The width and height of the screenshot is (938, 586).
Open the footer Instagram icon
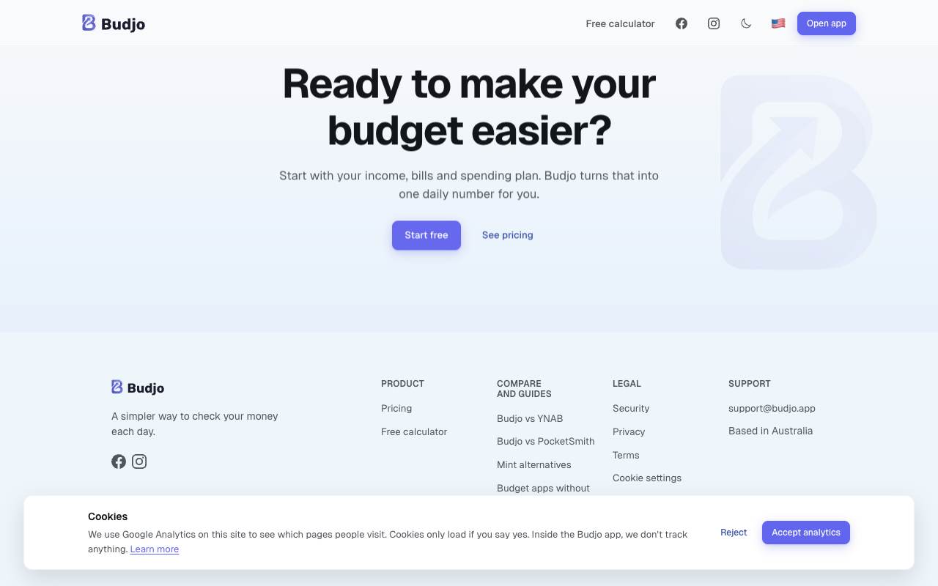pos(139,461)
